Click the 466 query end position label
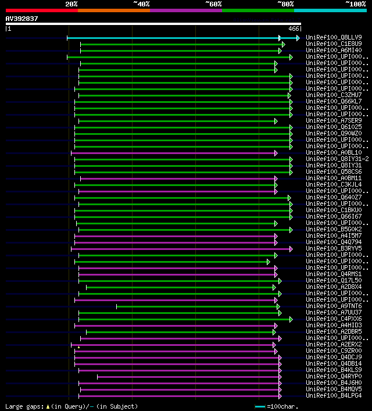Viewport: 372px width, 411px height. coord(294,29)
